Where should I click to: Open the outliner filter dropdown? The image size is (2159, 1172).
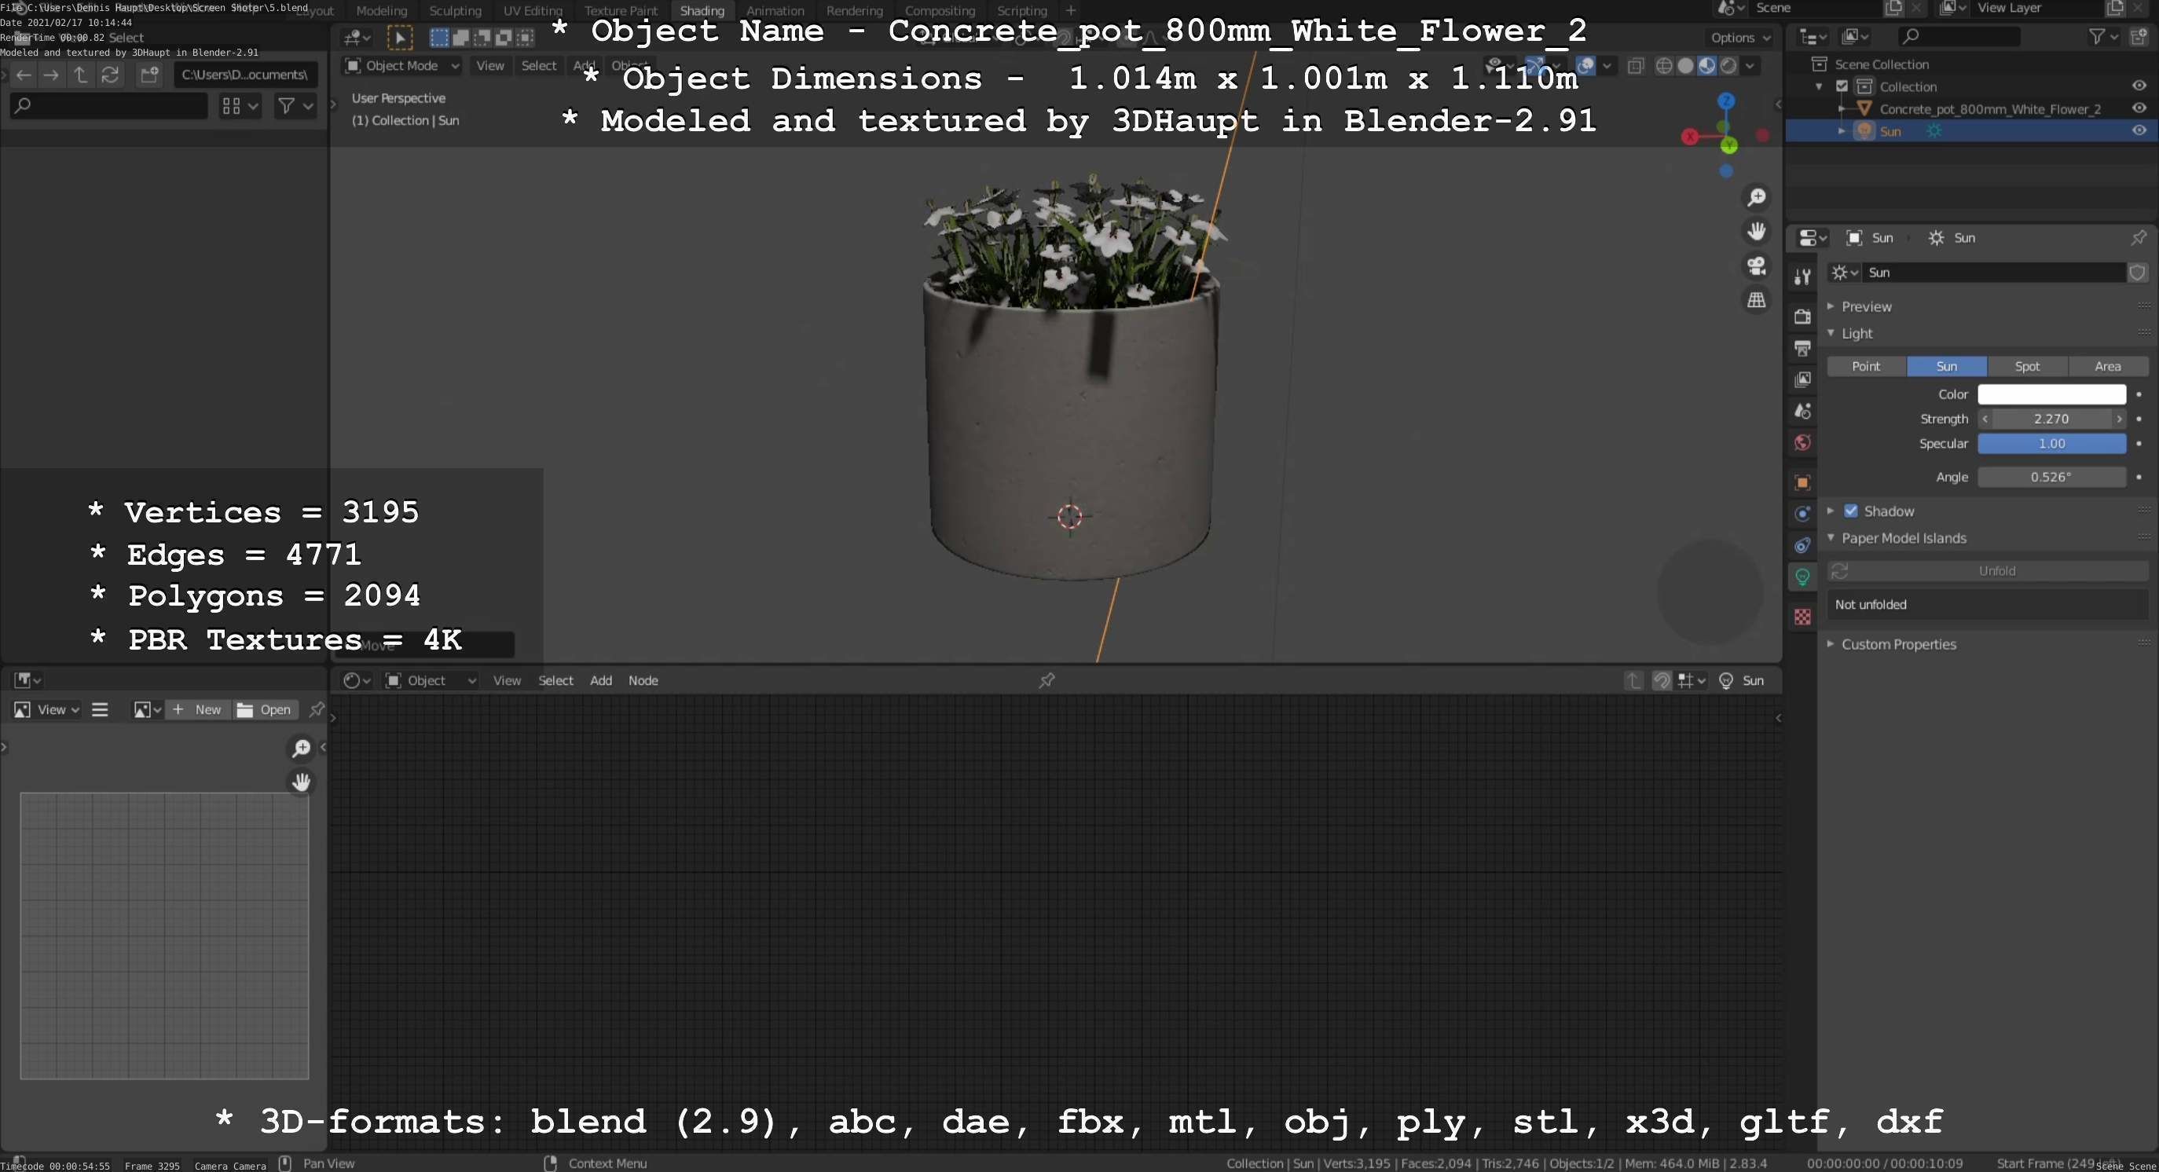[x=2103, y=37]
